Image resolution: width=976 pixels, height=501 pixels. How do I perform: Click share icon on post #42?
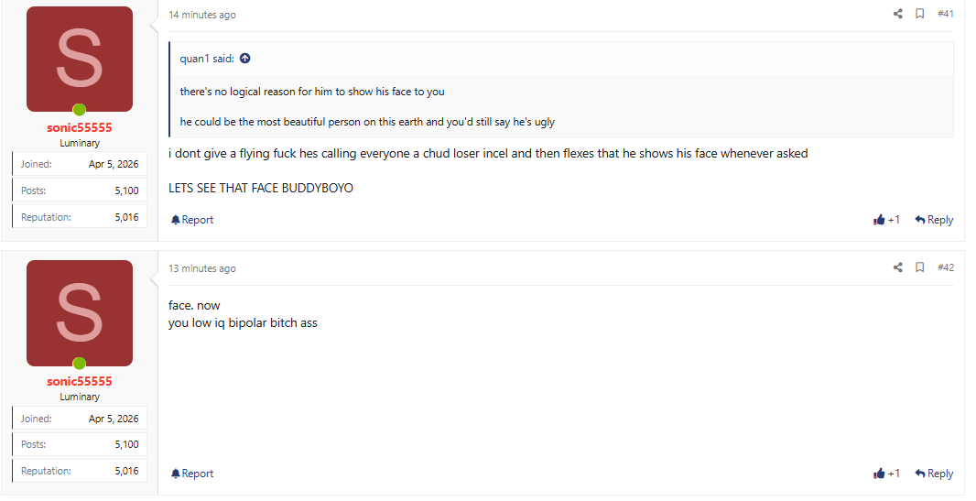pos(897,267)
